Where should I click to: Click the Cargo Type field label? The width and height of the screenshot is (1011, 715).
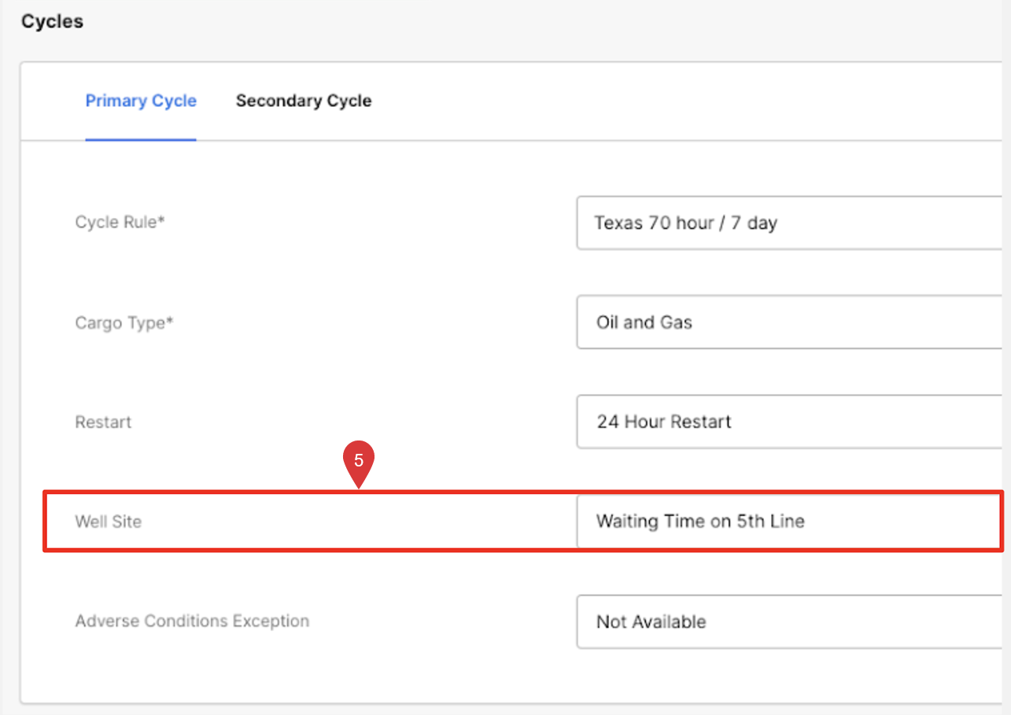pyautogui.click(x=120, y=322)
